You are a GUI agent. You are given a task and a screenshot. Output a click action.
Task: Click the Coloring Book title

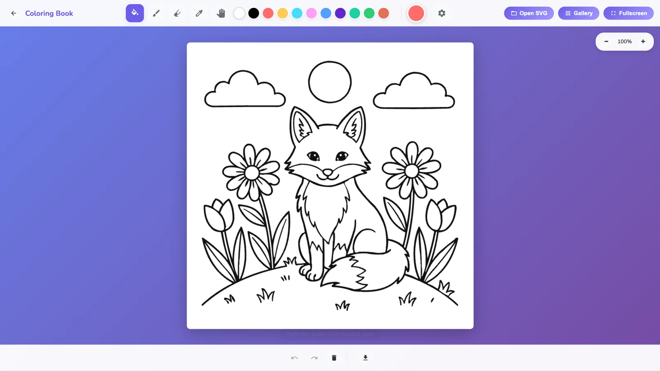(x=49, y=13)
